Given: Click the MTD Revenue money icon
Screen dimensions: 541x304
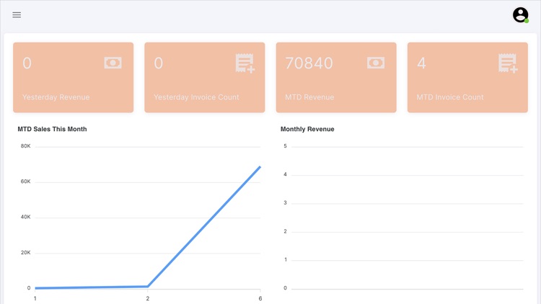Looking at the screenshot, I should tap(376, 63).
